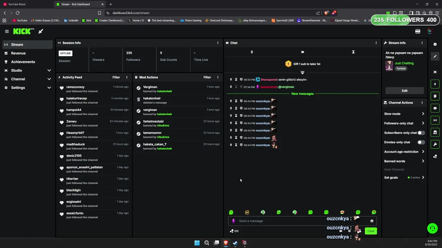Click the speech bubble icon in chat toolbar
Viewport: 442px width, 248px height.
(302, 52)
